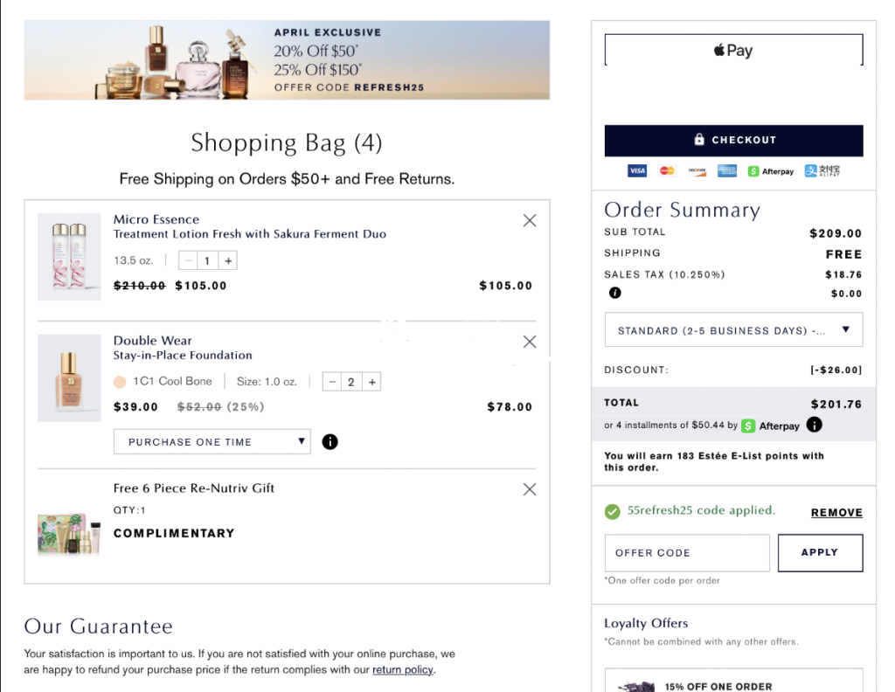This screenshot has height=692, width=895.
Task: Increase Micro Essence quantity with plus
Action: 228,260
